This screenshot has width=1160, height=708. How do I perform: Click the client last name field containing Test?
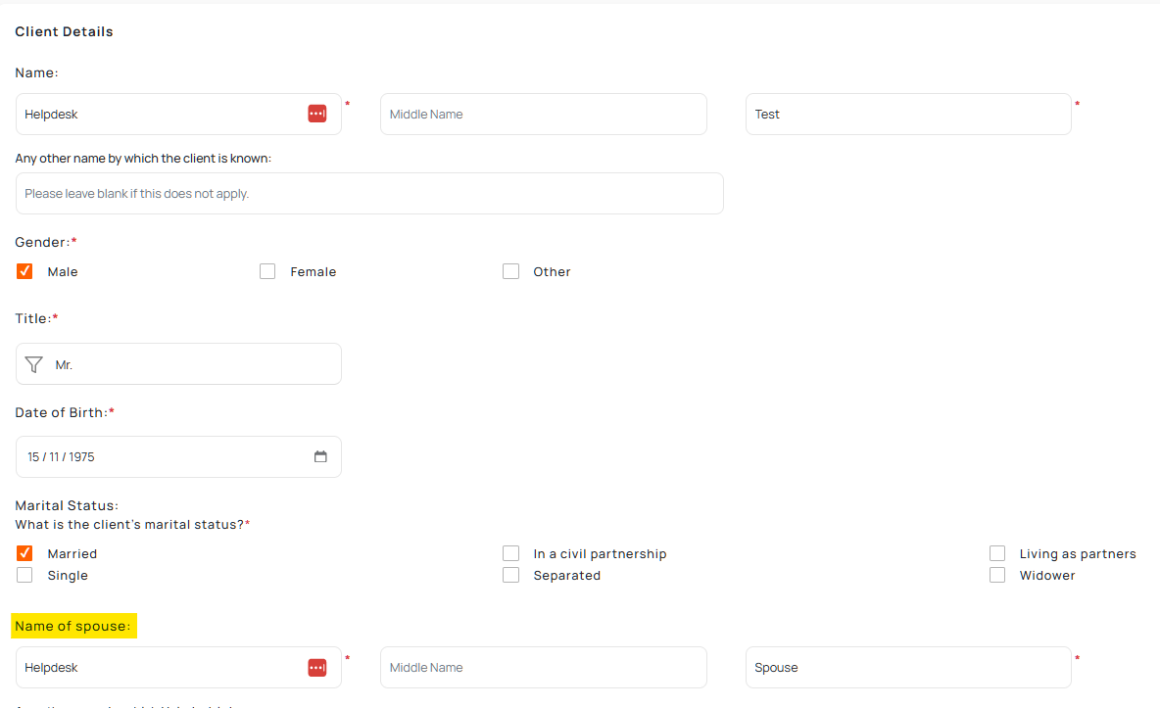point(907,114)
